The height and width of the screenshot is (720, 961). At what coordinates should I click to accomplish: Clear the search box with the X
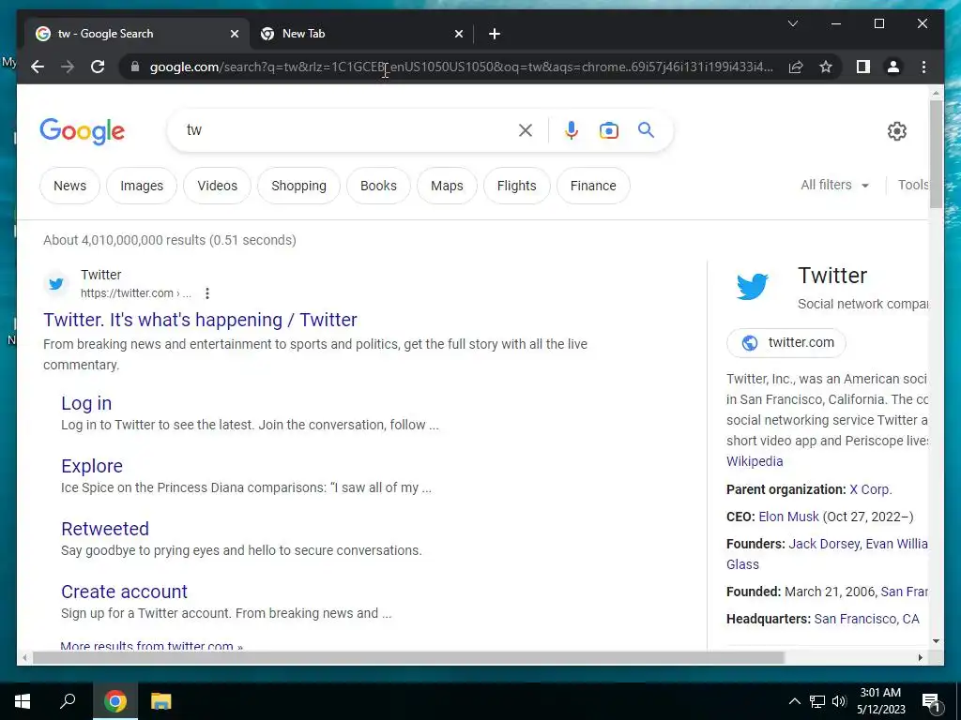pos(526,130)
